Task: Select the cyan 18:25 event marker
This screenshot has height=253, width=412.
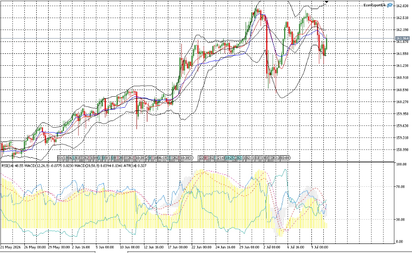Action: [x=229, y=158]
